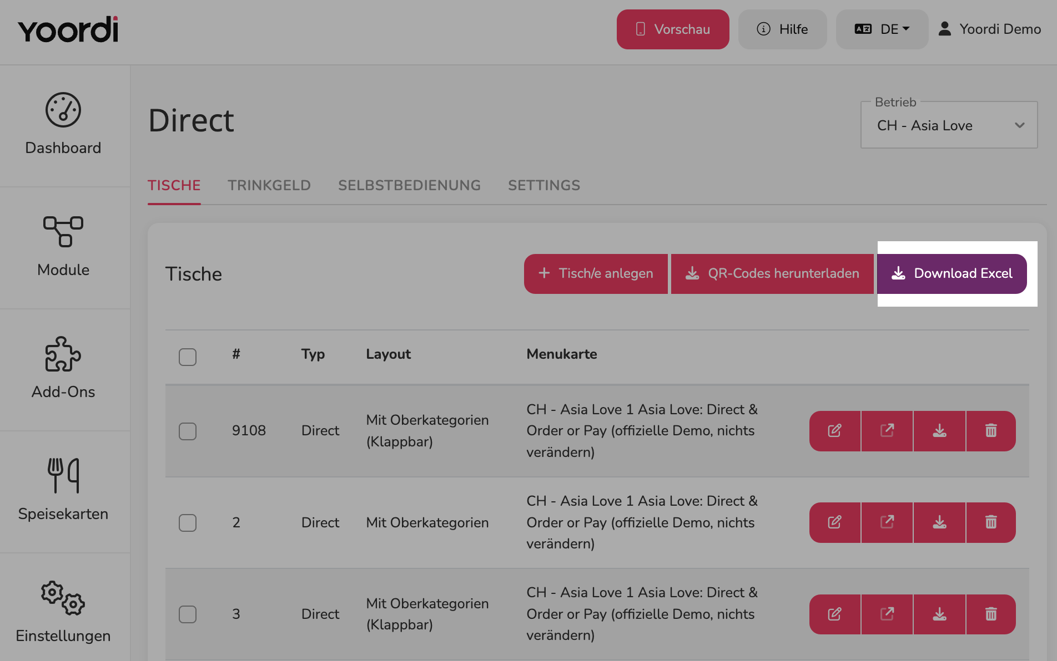The width and height of the screenshot is (1057, 661).
Task: Click the Yoordi logo
Action: click(x=68, y=29)
